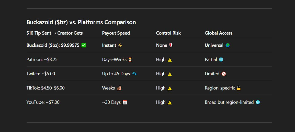Click the Up to 45 Days text
Image resolution: width=295 pixels, height=132 pixels.
coord(116,74)
